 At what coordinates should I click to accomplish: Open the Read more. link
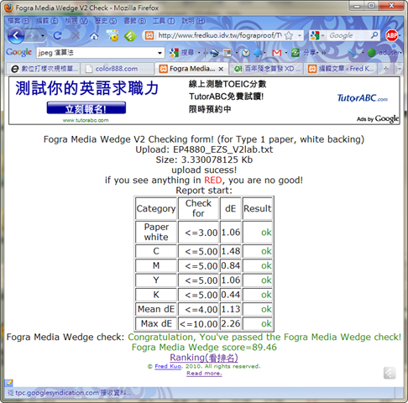pos(204,374)
